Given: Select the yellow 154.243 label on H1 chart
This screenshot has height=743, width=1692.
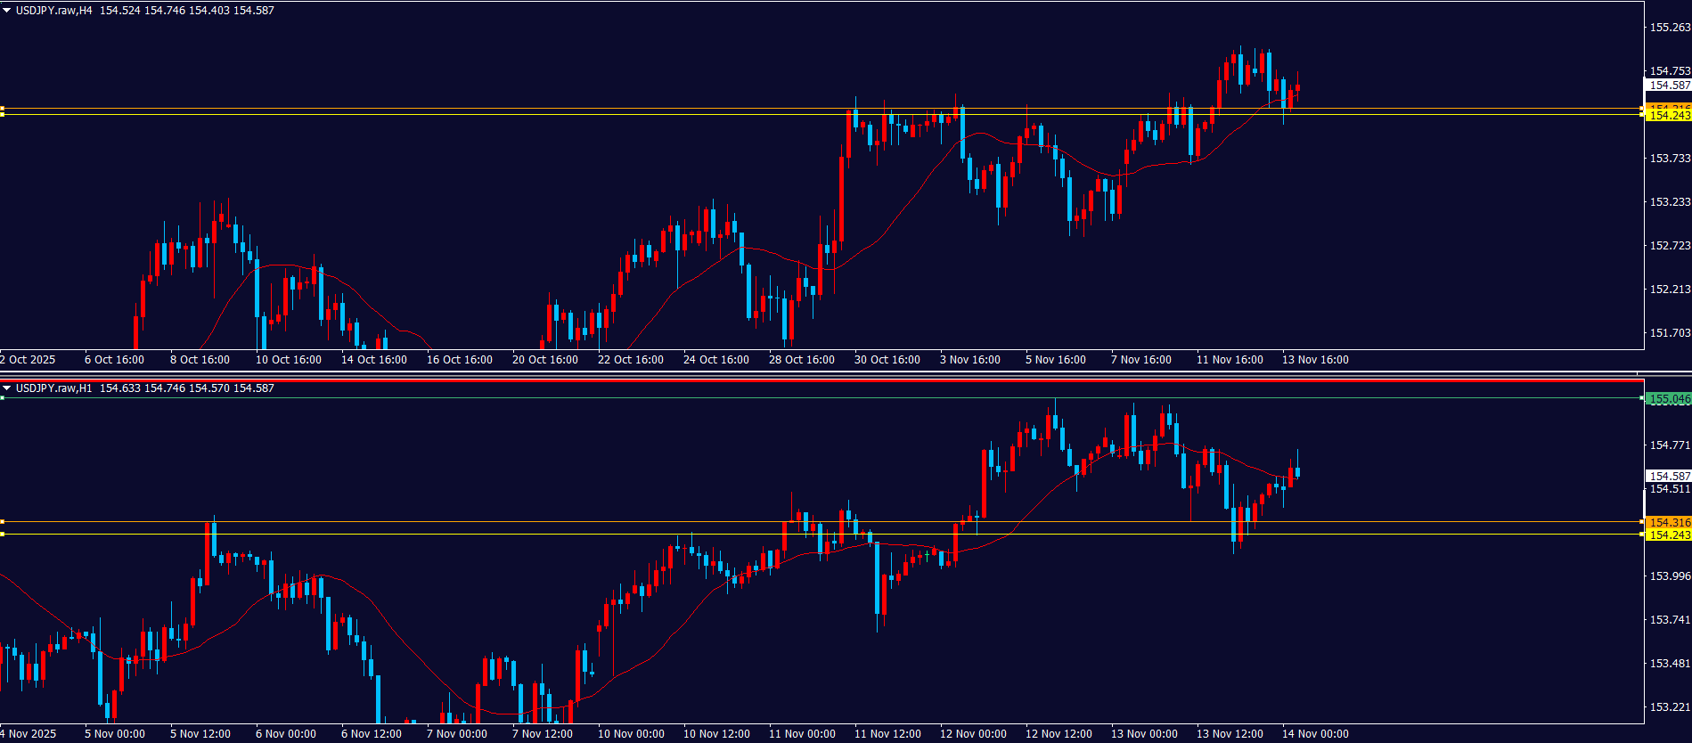Looking at the screenshot, I should pos(1668,535).
